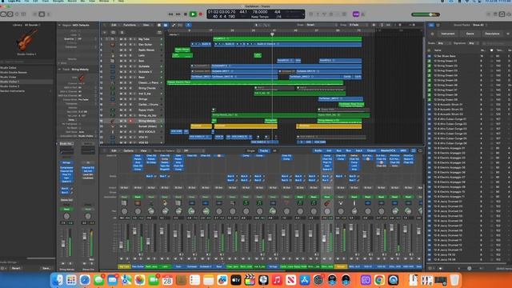Screen dimensions: 512x288
Task: Click the duplicate track icon
Action: coord(113,33)
